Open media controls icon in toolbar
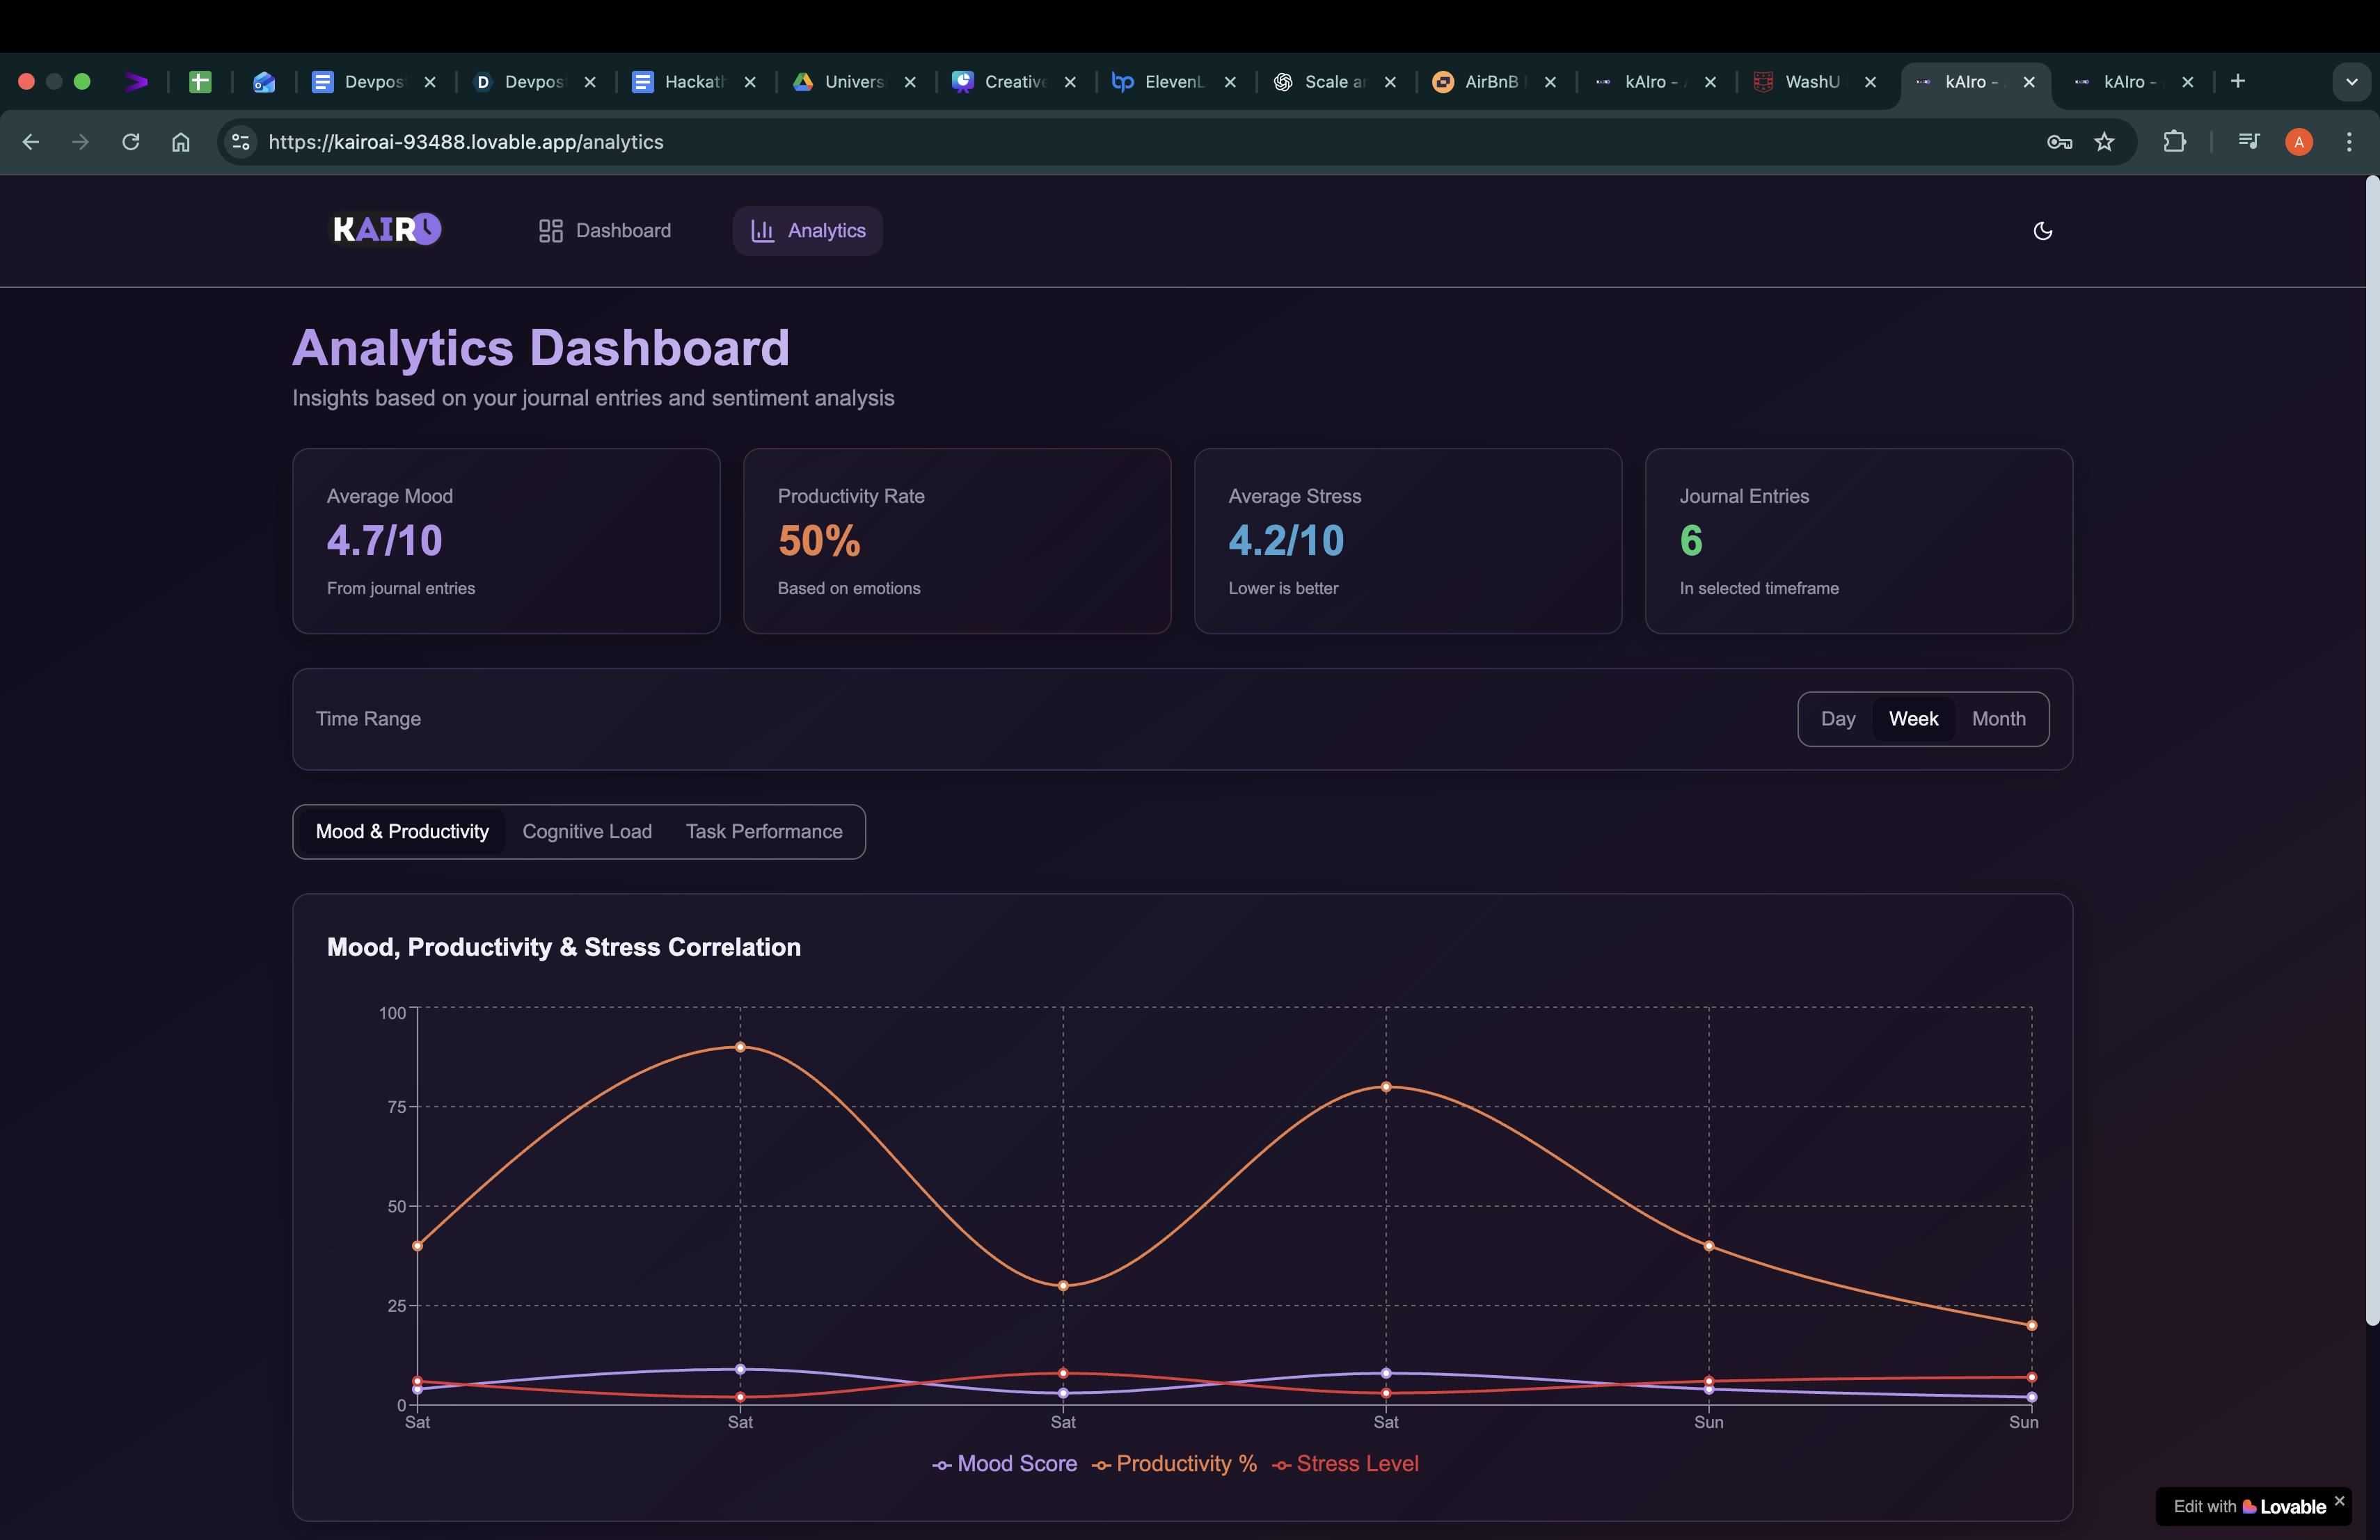Screen dimensions: 2380x1540 click(x=2248, y=142)
